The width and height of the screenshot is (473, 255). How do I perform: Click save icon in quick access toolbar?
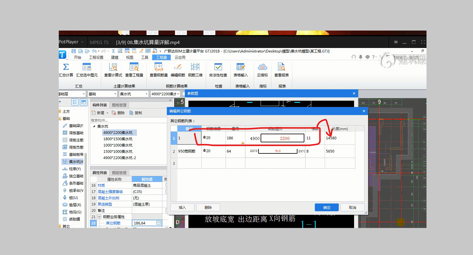74,51
